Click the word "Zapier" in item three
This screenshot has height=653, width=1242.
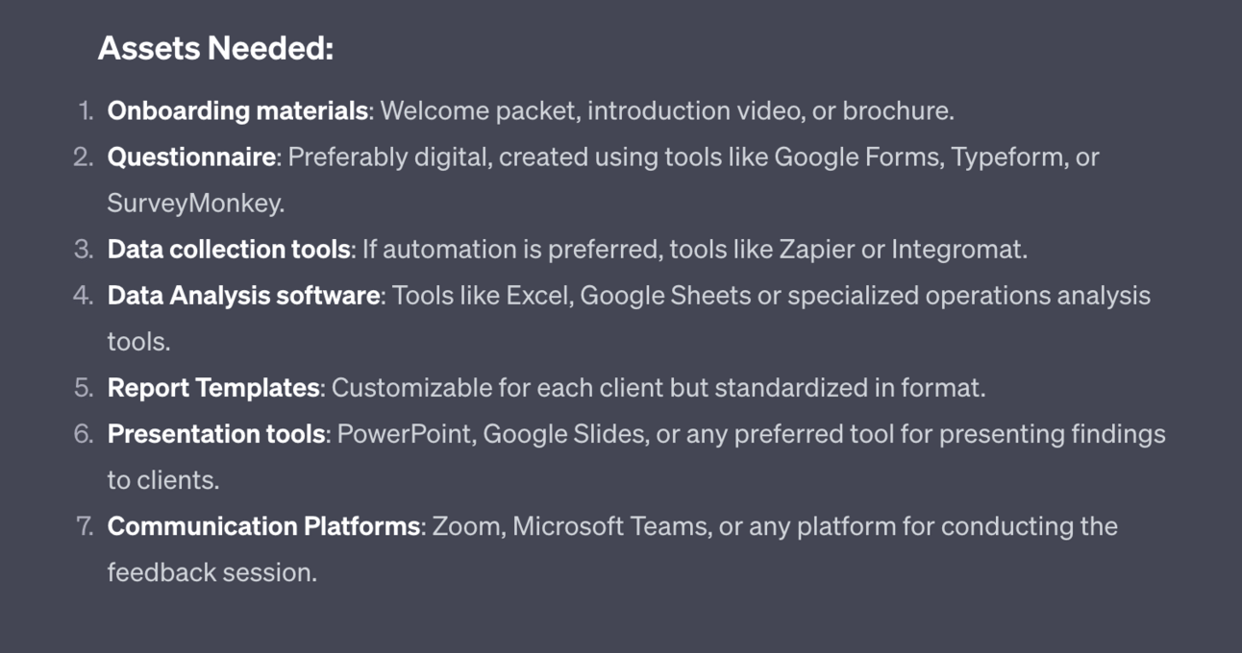point(815,250)
